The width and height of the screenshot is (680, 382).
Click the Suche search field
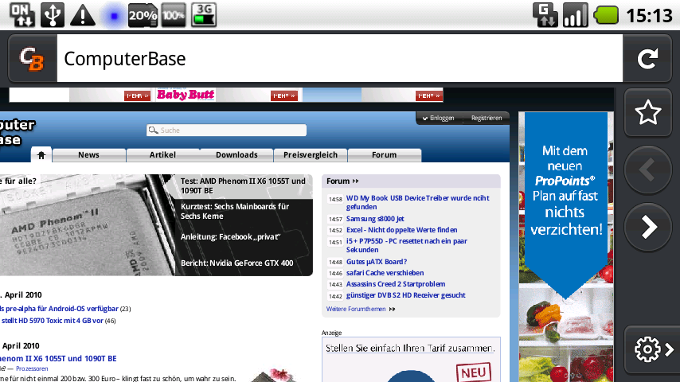tap(226, 130)
